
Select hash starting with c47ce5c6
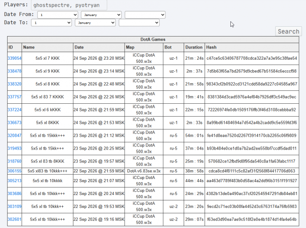[252, 58]
